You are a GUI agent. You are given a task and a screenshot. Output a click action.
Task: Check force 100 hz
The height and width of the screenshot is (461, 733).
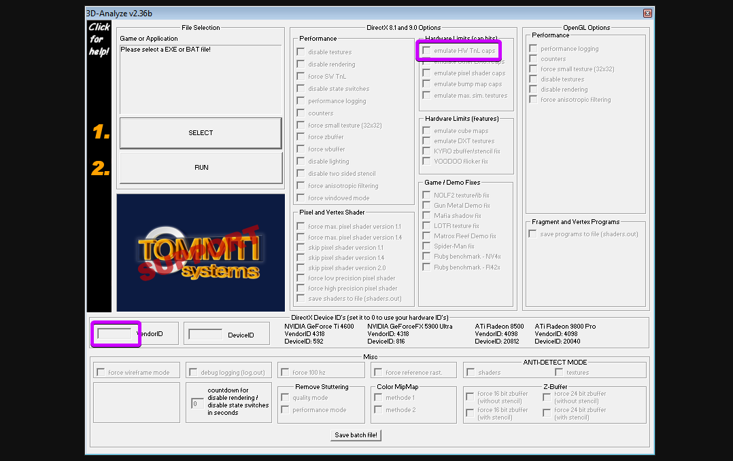pyautogui.click(x=285, y=372)
